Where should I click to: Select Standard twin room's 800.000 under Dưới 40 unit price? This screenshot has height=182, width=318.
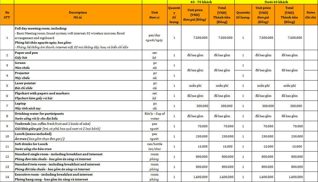(263, 167)
